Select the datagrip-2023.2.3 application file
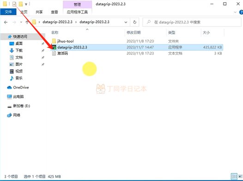The image size is (243, 181). click(x=137, y=47)
